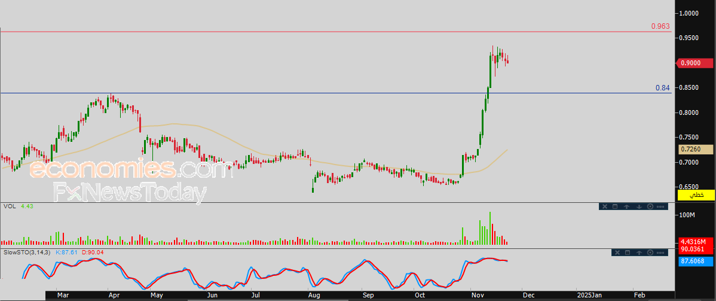Move the VOL panel up
The width and height of the screenshot is (716, 301).
627,207
